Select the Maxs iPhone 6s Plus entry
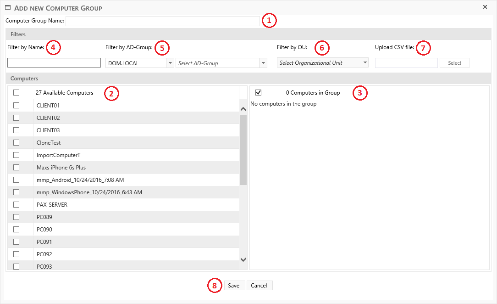The image size is (497, 304). (x=61, y=168)
